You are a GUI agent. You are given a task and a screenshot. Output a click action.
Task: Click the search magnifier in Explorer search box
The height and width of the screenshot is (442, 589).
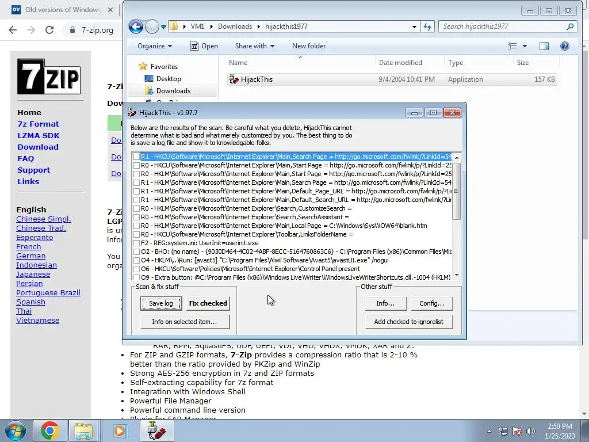(x=570, y=26)
